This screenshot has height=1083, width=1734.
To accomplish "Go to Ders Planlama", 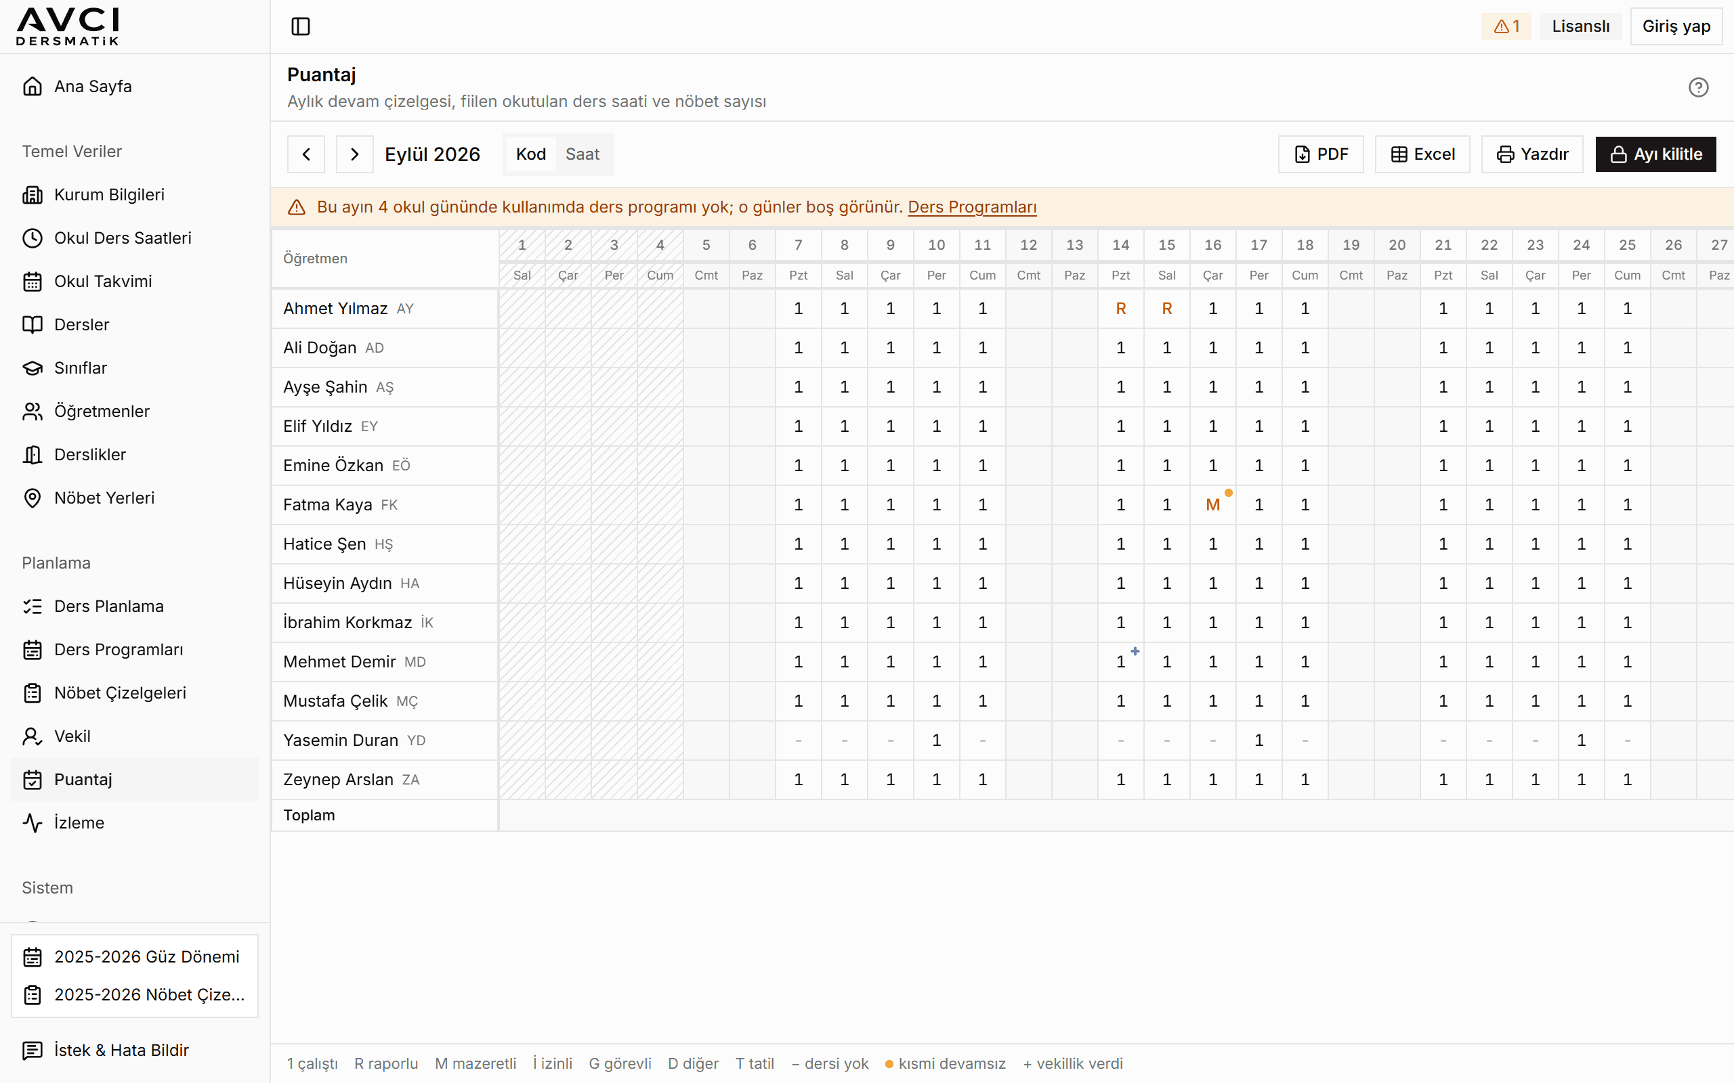I will click(135, 606).
